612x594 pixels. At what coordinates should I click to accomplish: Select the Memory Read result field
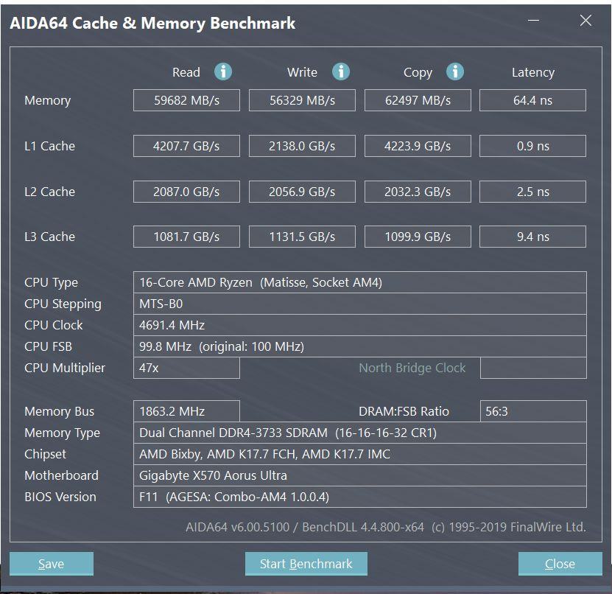click(186, 100)
